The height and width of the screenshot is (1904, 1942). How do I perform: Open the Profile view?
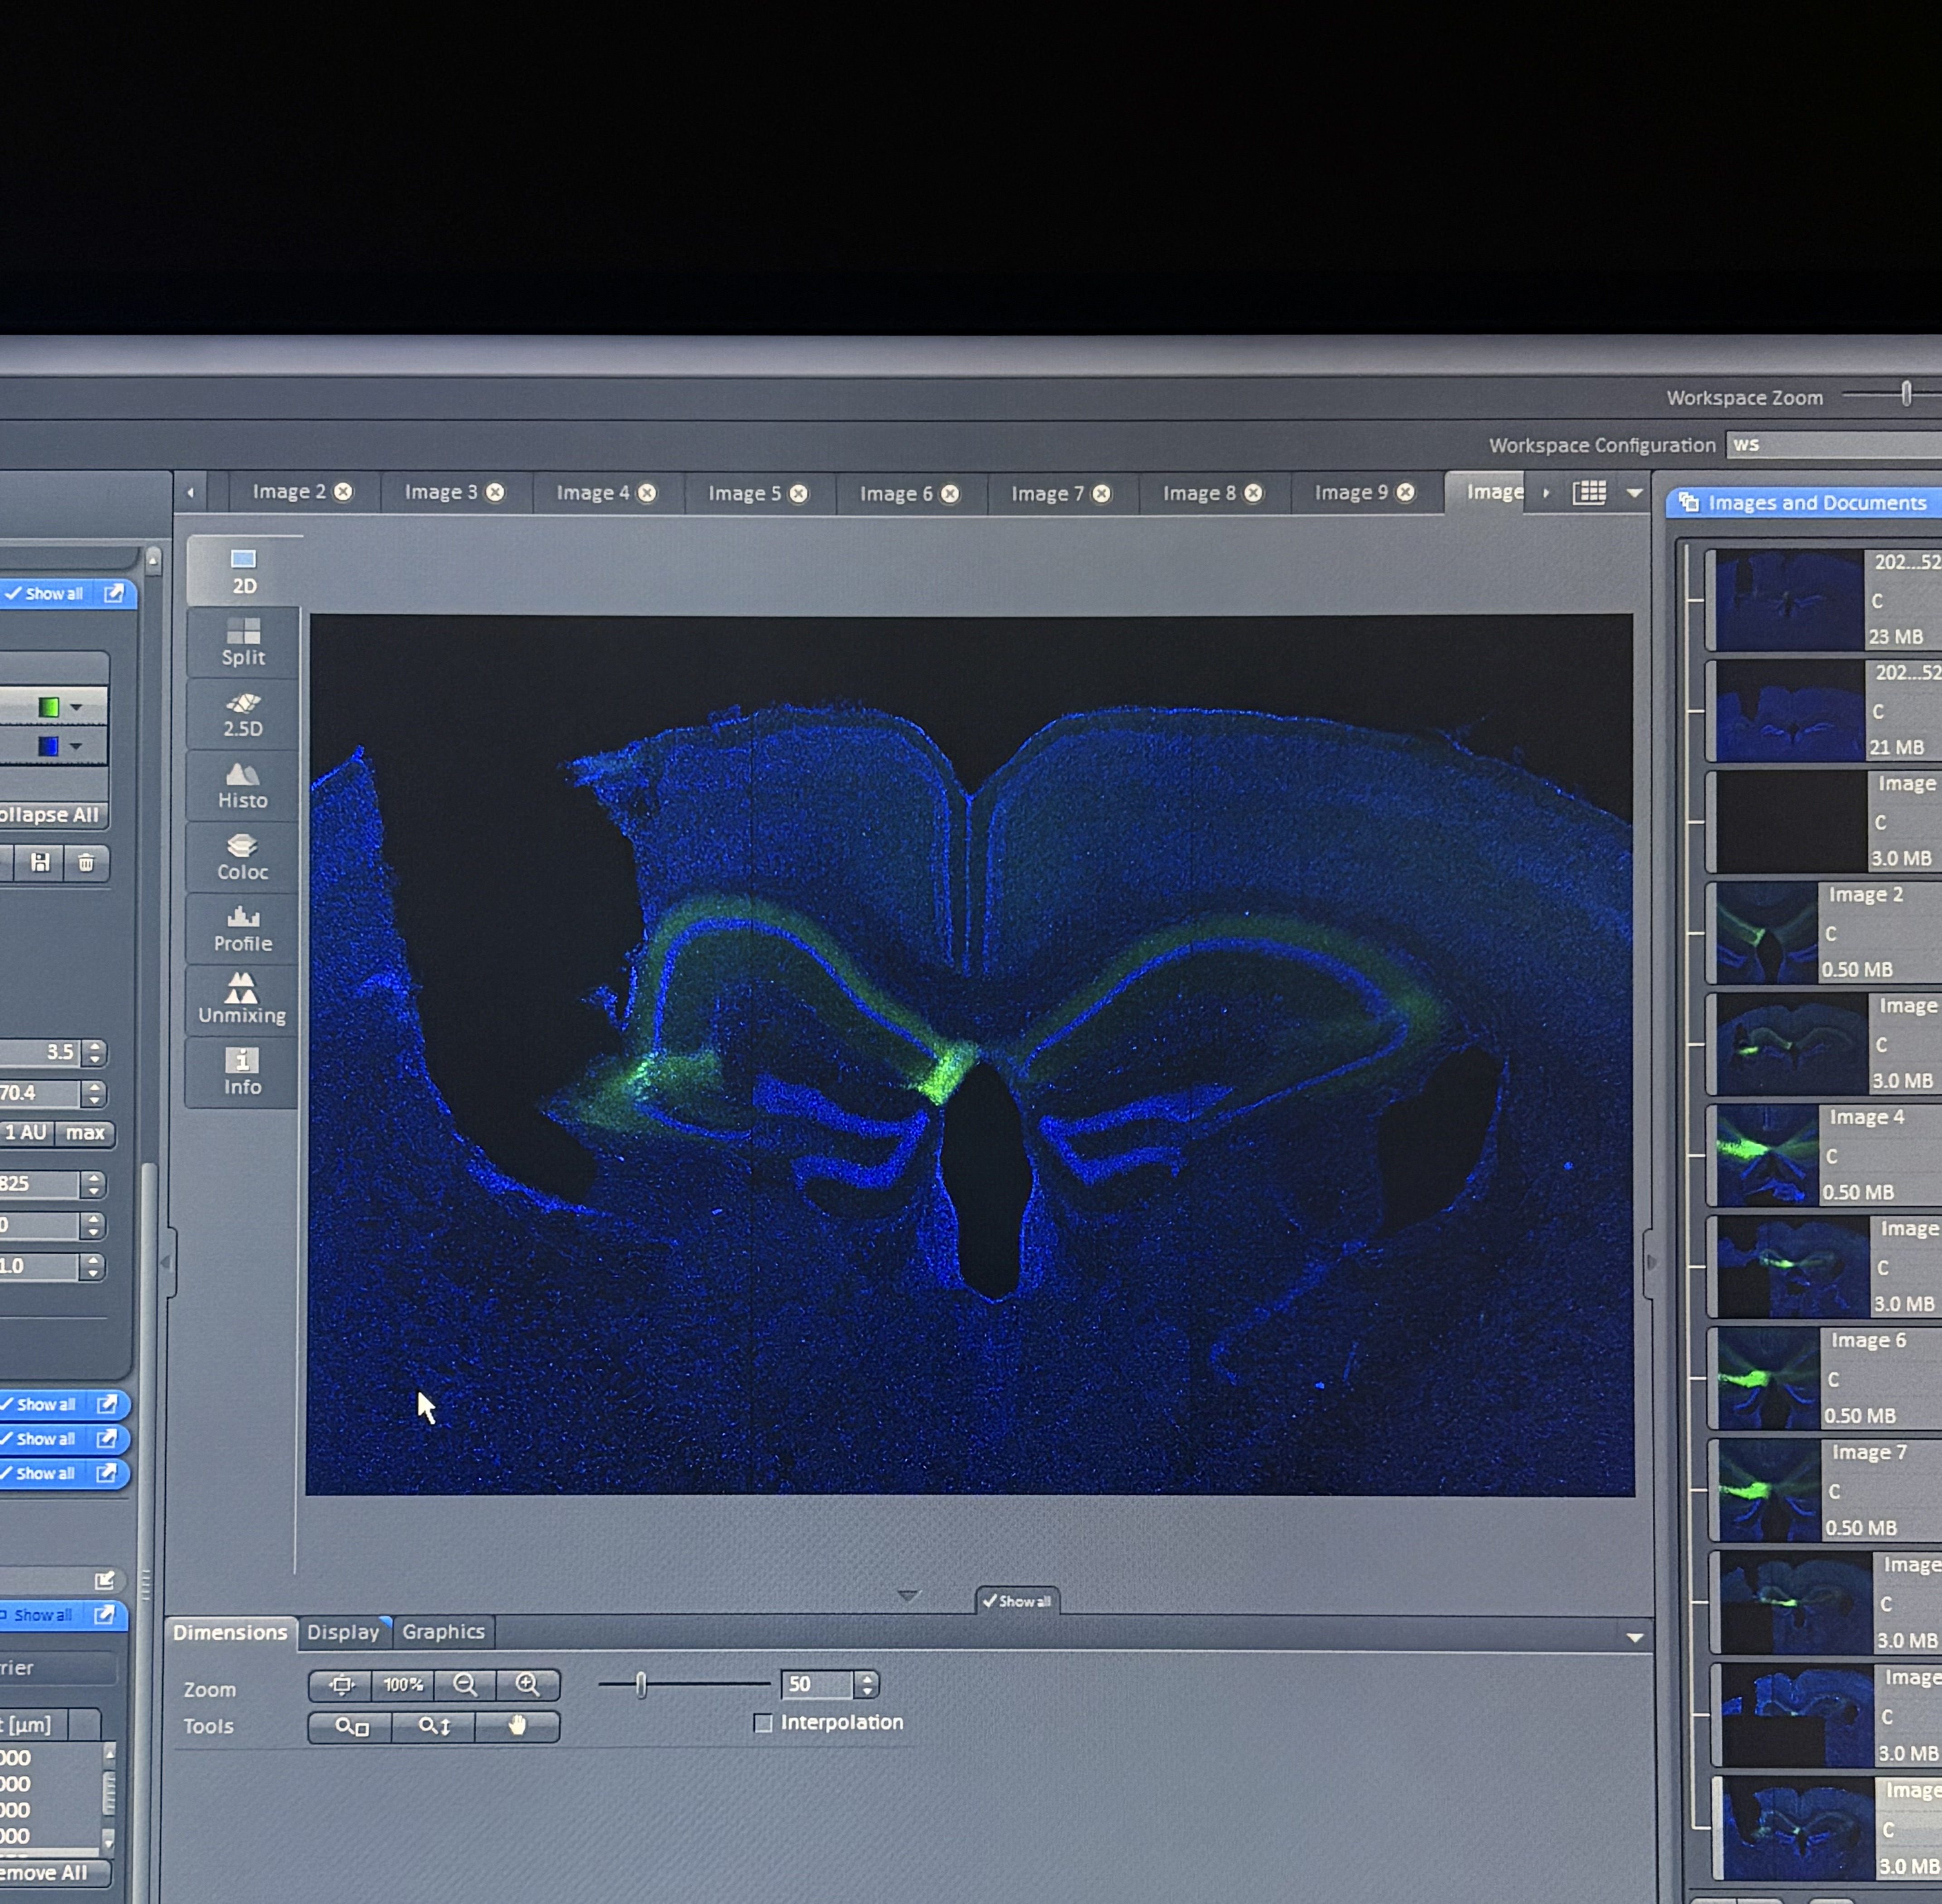[x=243, y=929]
